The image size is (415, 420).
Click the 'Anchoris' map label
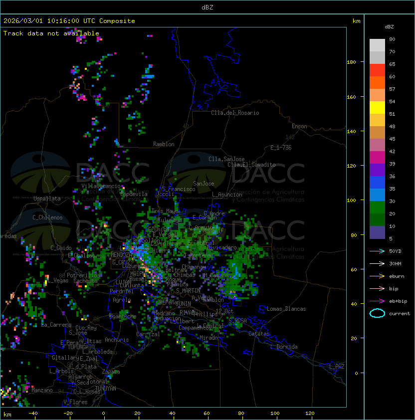117,340
